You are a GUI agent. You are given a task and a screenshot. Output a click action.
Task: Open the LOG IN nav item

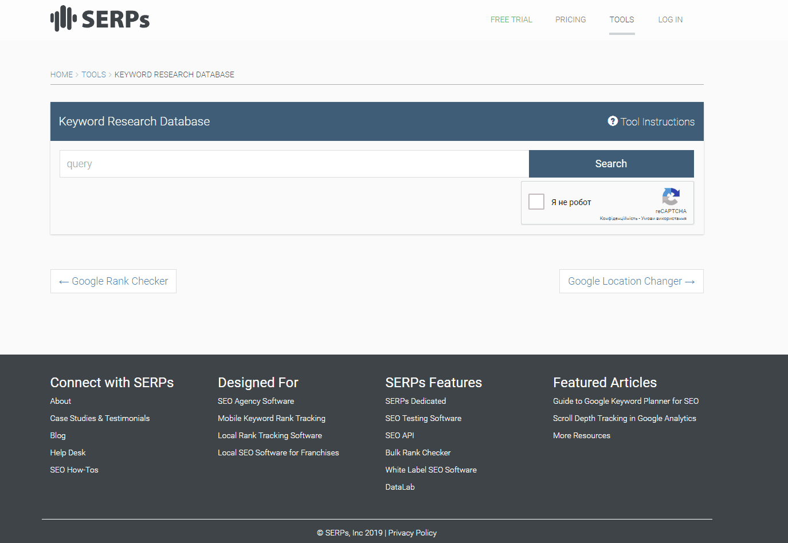click(x=671, y=19)
